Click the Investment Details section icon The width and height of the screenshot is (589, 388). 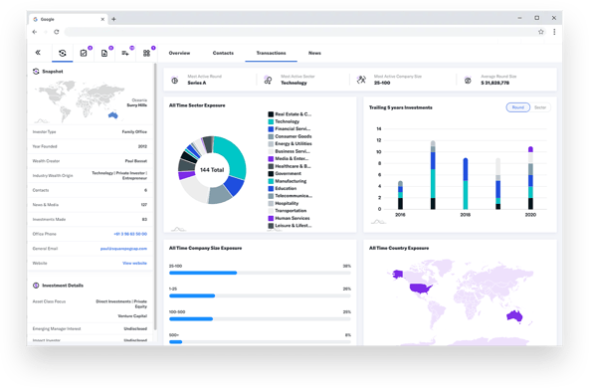(36, 286)
